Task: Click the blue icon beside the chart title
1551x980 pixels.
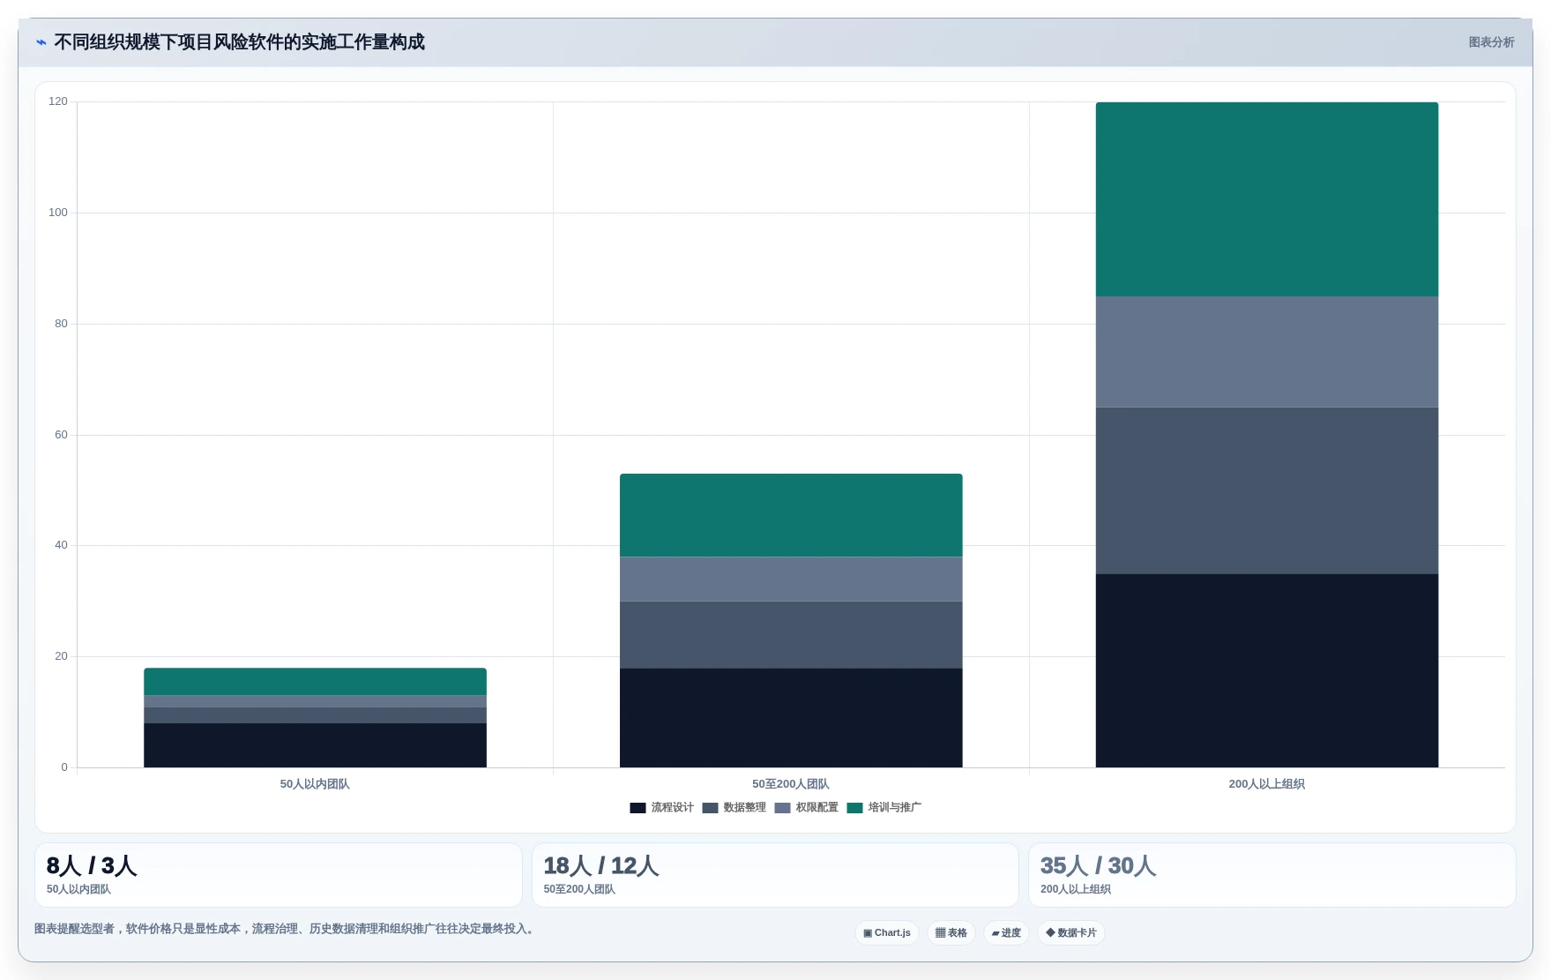Action: point(41,42)
